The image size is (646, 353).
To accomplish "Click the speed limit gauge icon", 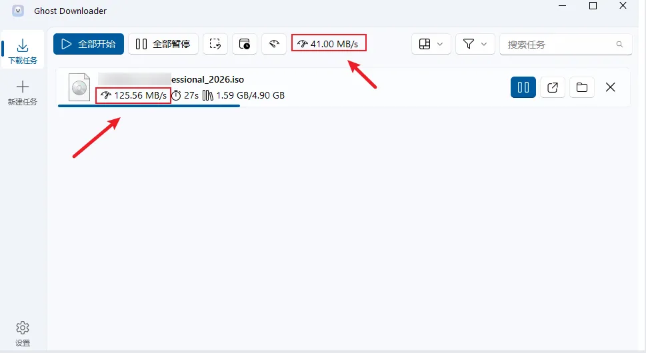I will pyautogui.click(x=274, y=44).
